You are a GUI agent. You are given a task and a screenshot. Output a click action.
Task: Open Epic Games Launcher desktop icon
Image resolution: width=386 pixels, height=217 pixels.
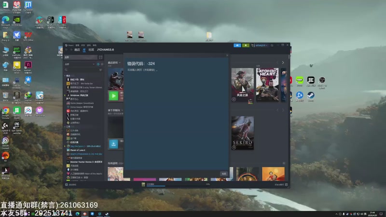pyautogui.click(x=17, y=128)
